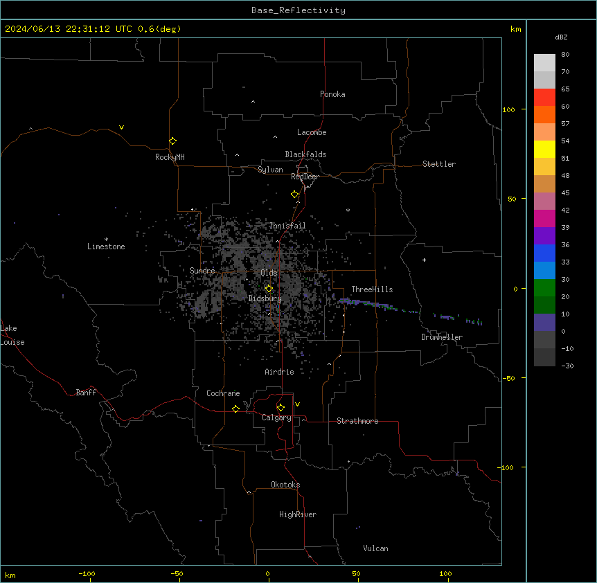
Task: Click the ThreeHills label
Action: pyautogui.click(x=372, y=289)
